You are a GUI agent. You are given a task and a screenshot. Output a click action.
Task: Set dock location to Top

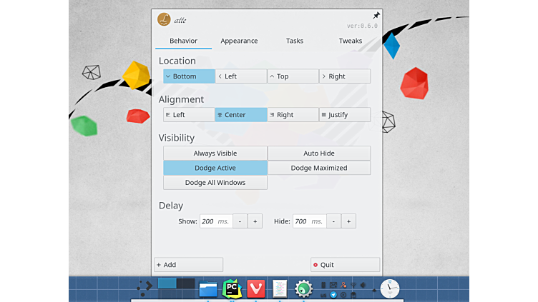coord(293,76)
